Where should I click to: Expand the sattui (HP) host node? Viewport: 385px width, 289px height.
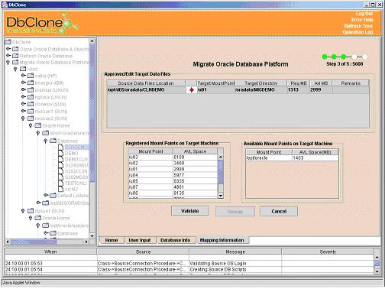coord(24,76)
